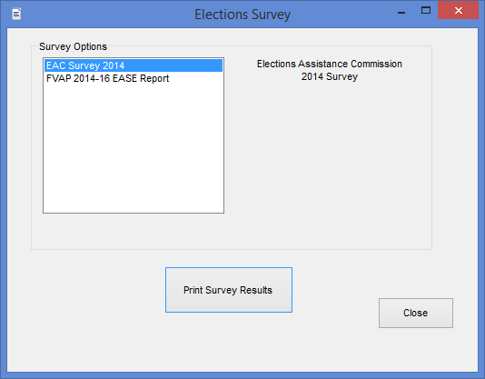
Task: Click the Elections Survey title bar text
Action: pyautogui.click(x=242, y=15)
